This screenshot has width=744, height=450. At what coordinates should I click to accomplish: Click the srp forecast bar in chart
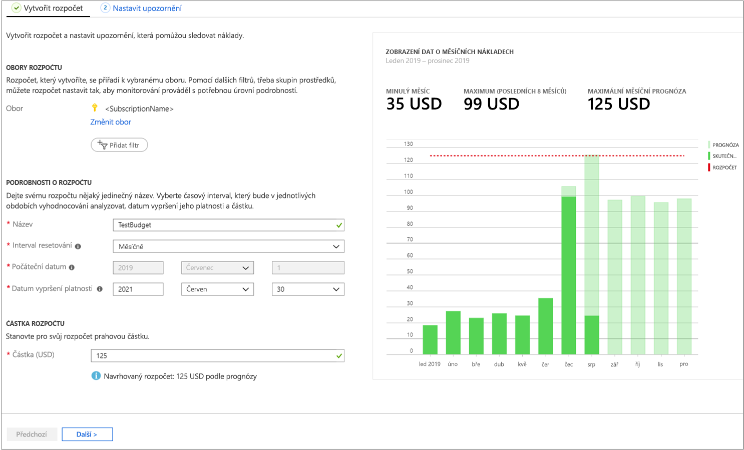tap(592, 235)
